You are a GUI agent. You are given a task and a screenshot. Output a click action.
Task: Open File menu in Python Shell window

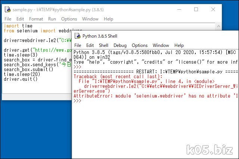(78, 45)
